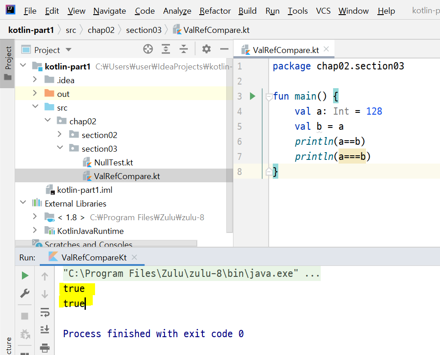This screenshot has height=355, width=440.
Task: Click the println(a===b) line in editor
Action: tap(333, 156)
